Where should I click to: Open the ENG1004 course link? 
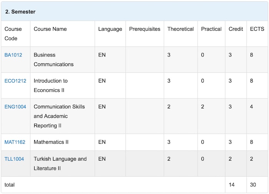(15, 107)
